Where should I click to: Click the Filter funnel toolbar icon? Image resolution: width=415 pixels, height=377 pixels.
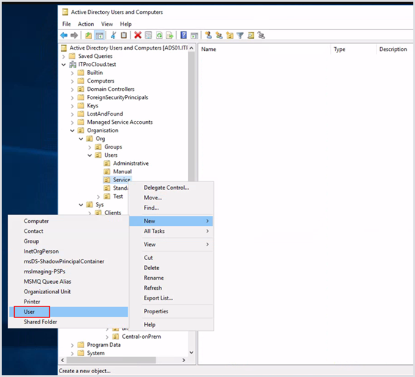[240, 35]
